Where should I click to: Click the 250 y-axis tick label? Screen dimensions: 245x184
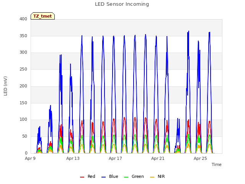click(x=23, y=69)
